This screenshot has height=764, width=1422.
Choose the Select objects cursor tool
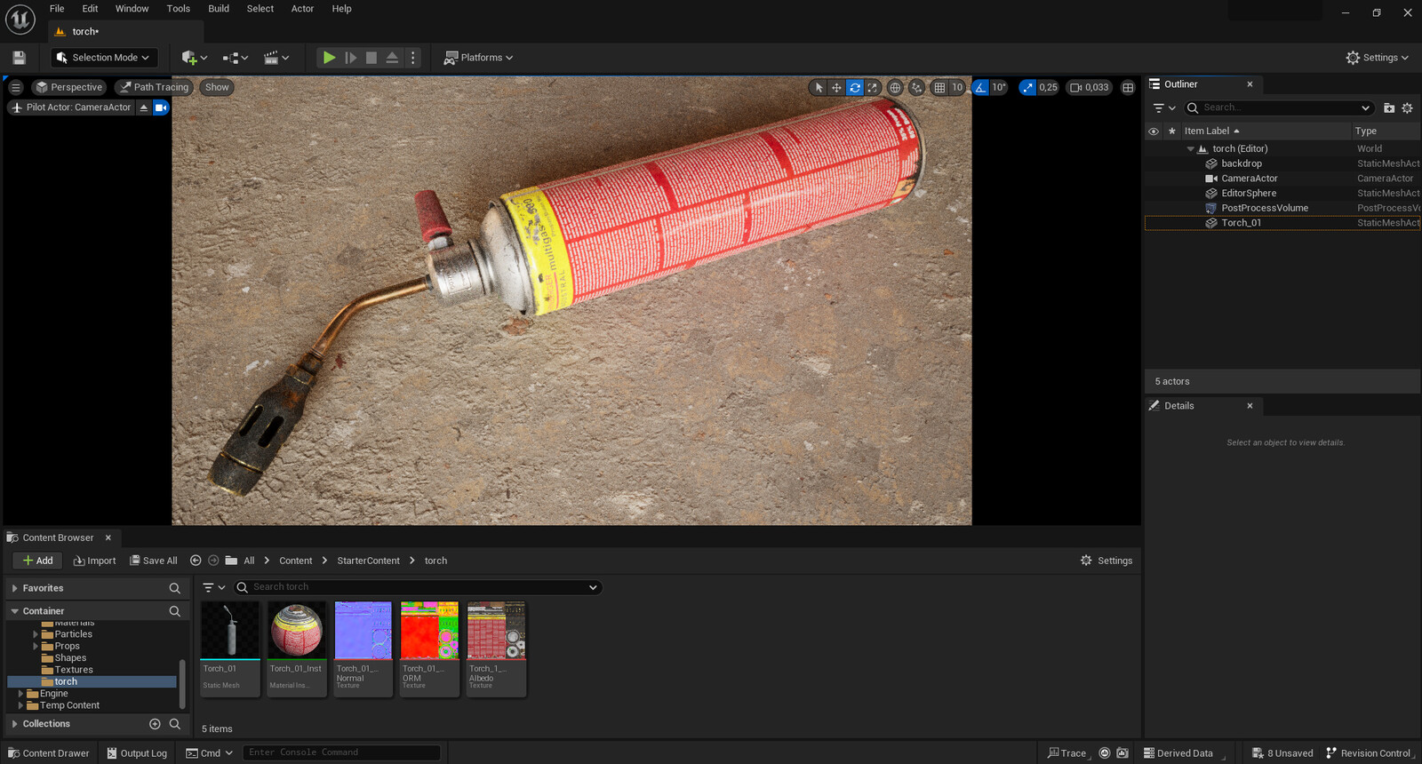[819, 87]
